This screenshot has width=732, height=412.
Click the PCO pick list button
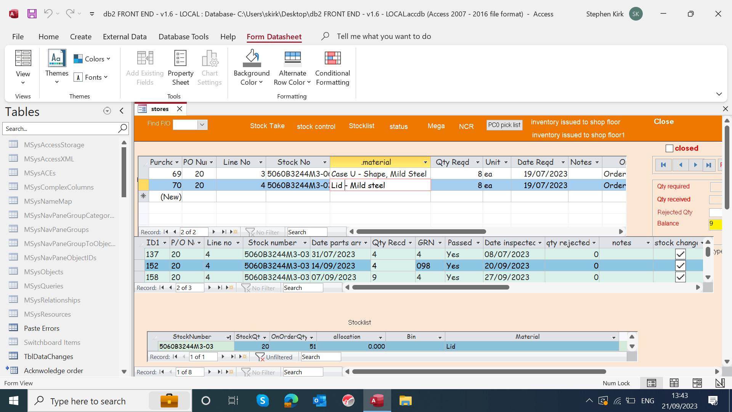[504, 125]
